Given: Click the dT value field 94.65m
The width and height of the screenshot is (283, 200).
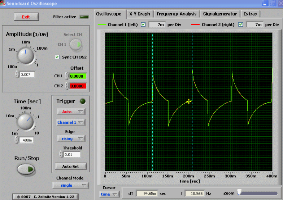Looking at the screenshot, I should (147, 194).
